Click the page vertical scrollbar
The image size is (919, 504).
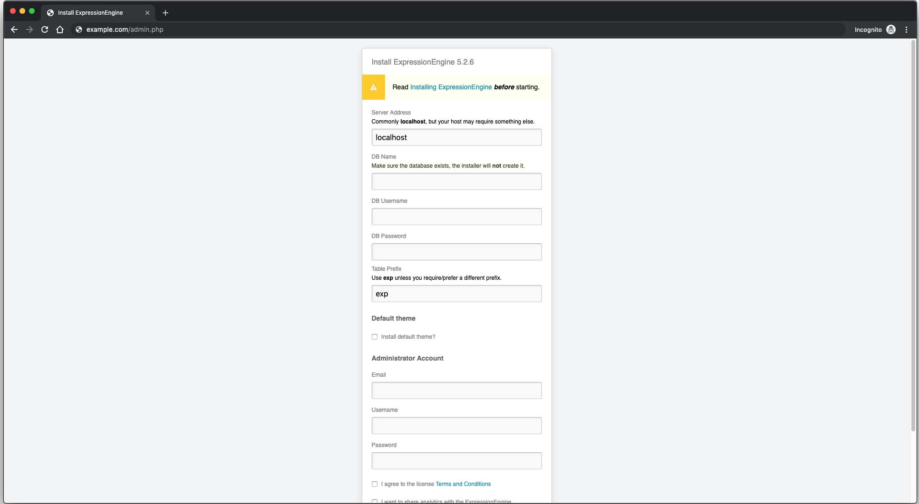[913, 238]
